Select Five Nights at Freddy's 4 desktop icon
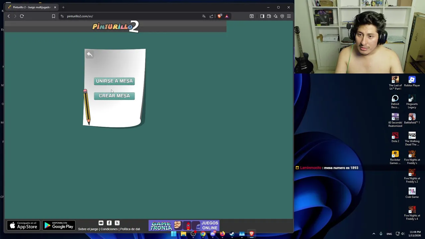 [412, 213]
